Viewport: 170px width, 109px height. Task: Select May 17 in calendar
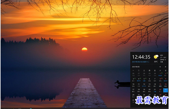pyautogui.click(x=133, y=90)
